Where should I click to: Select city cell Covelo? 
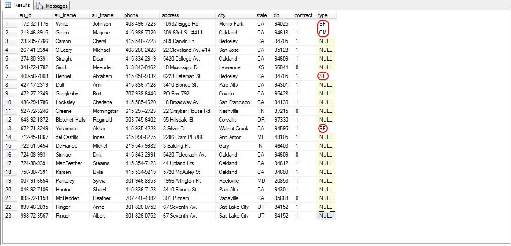pos(235,94)
